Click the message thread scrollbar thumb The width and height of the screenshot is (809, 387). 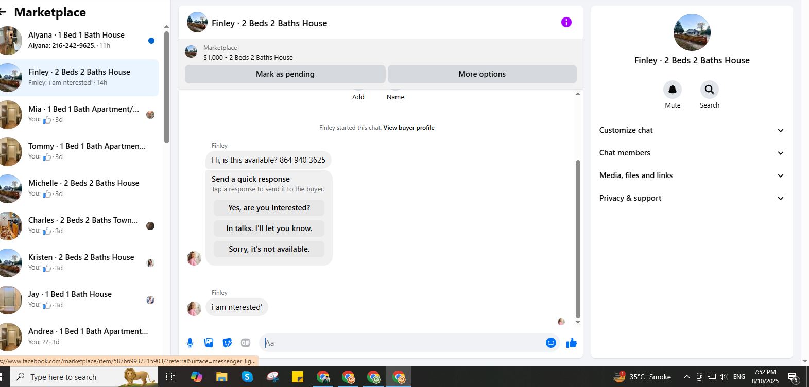pos(578,239)
